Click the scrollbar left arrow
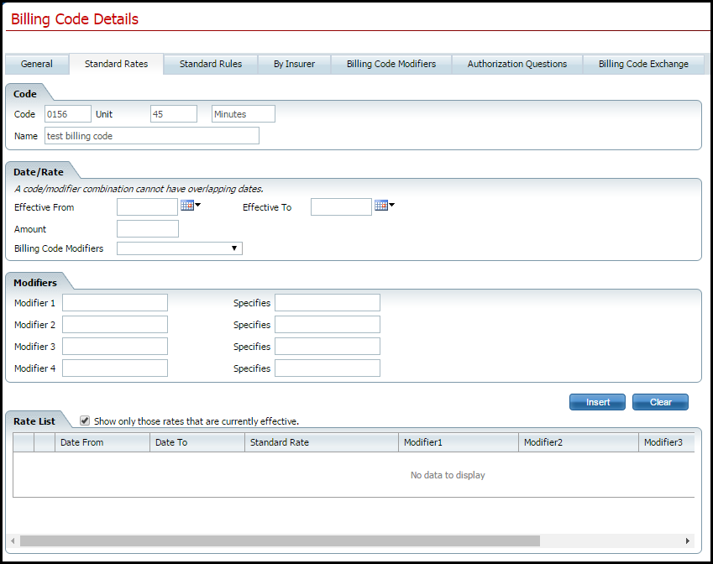713x564 pixels. pos(12,541)
